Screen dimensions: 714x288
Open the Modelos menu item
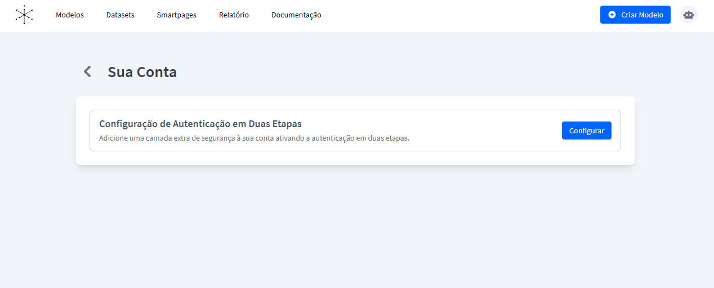point(70,15)
